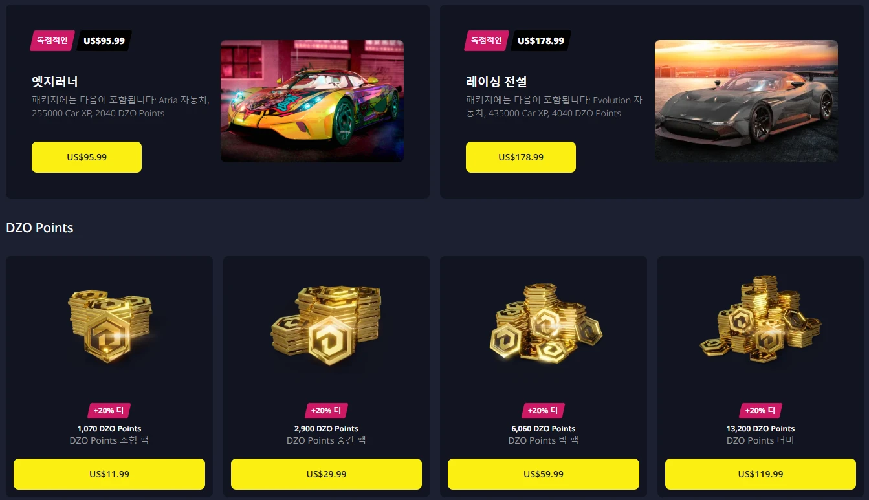The height and width of the screenshot is (500, 869).
Task: Click the 레이싱 전설 package title
Action: click(x=496, y=82)
